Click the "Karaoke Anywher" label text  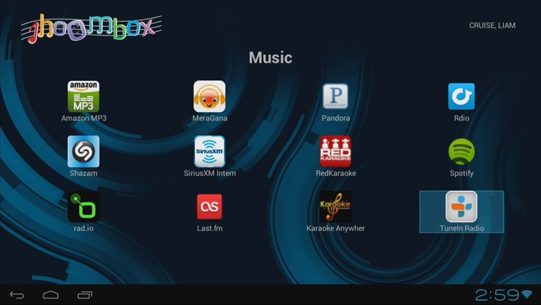(x=336, y=228)
